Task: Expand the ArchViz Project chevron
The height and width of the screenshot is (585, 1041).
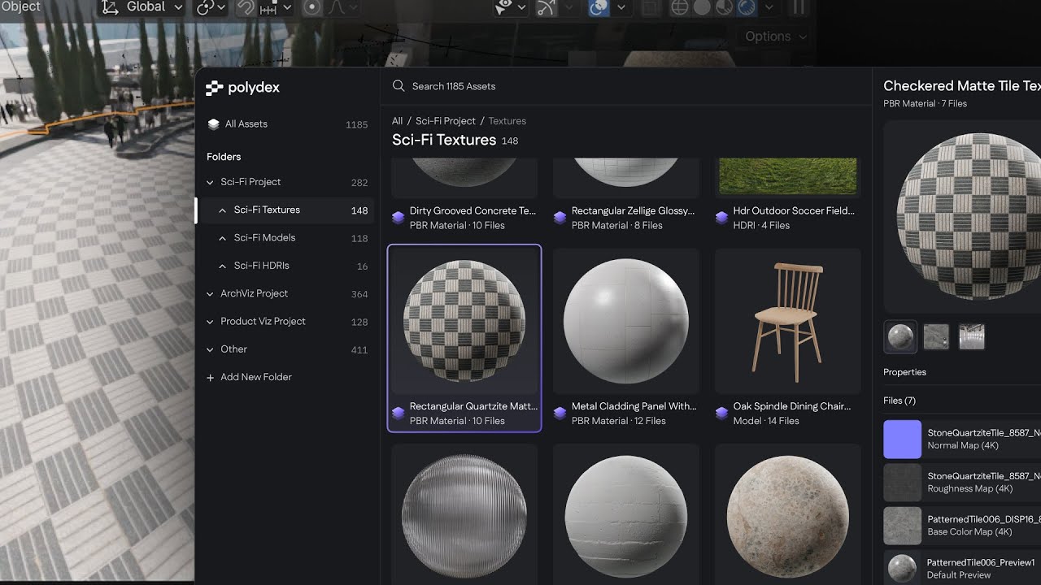Action: pos(211,294)
